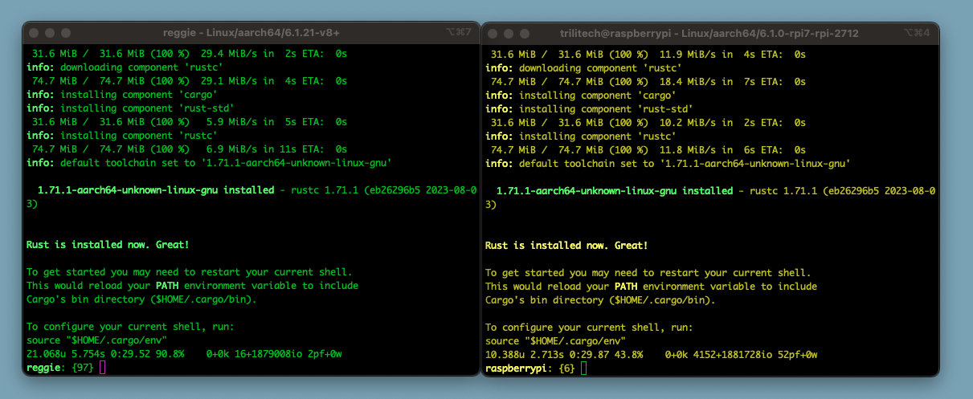Zoom the reggie terminal window
Viewport: 973px width, 399px height.
click(67, 33)
